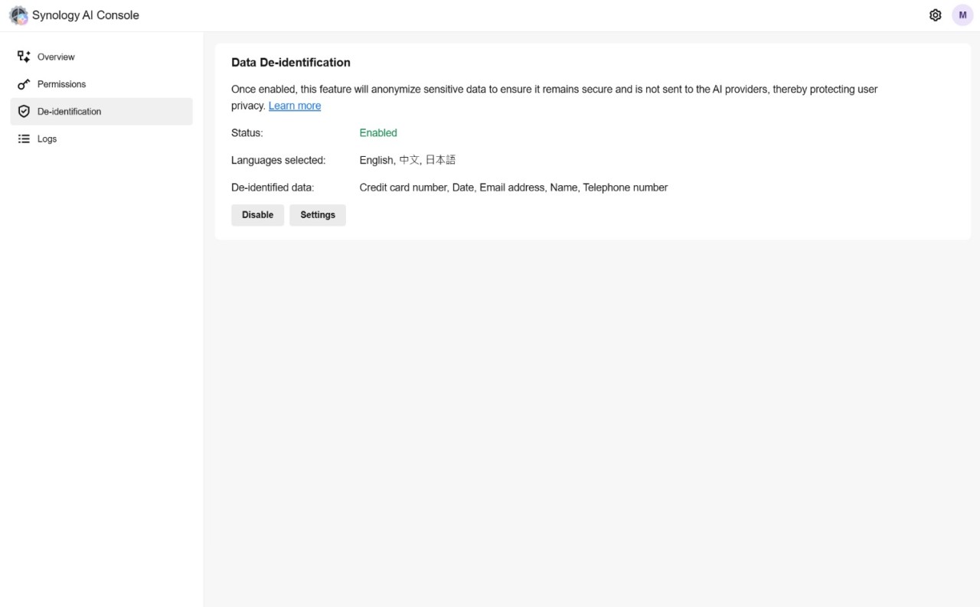Click the de-identified data types list
Image resolution: width=980 pixels, height=607 pixels.
(513, 188)
